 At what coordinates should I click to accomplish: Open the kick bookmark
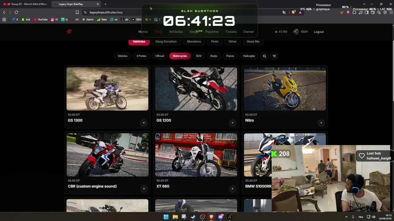coord(26,20)
